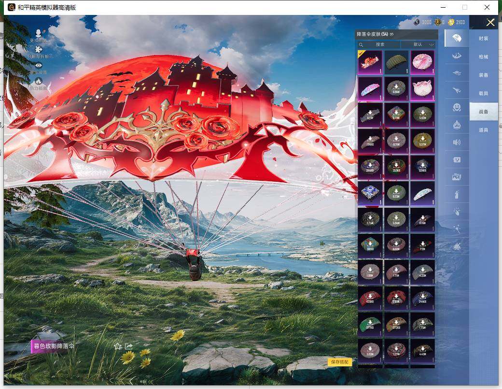Select the splash-shaped category icon in sidebar

point(457,56)
